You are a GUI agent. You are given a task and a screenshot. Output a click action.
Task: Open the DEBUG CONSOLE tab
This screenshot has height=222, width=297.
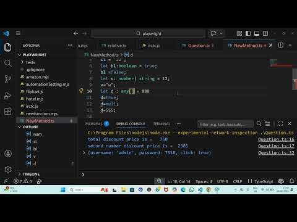click(131, 124)
